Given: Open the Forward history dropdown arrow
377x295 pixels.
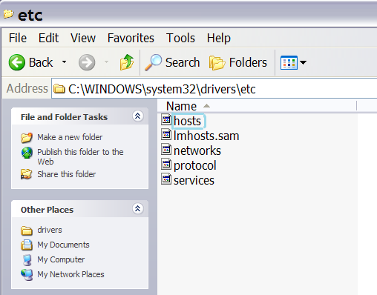Looking at the screenshot, I should coord(107,62).
